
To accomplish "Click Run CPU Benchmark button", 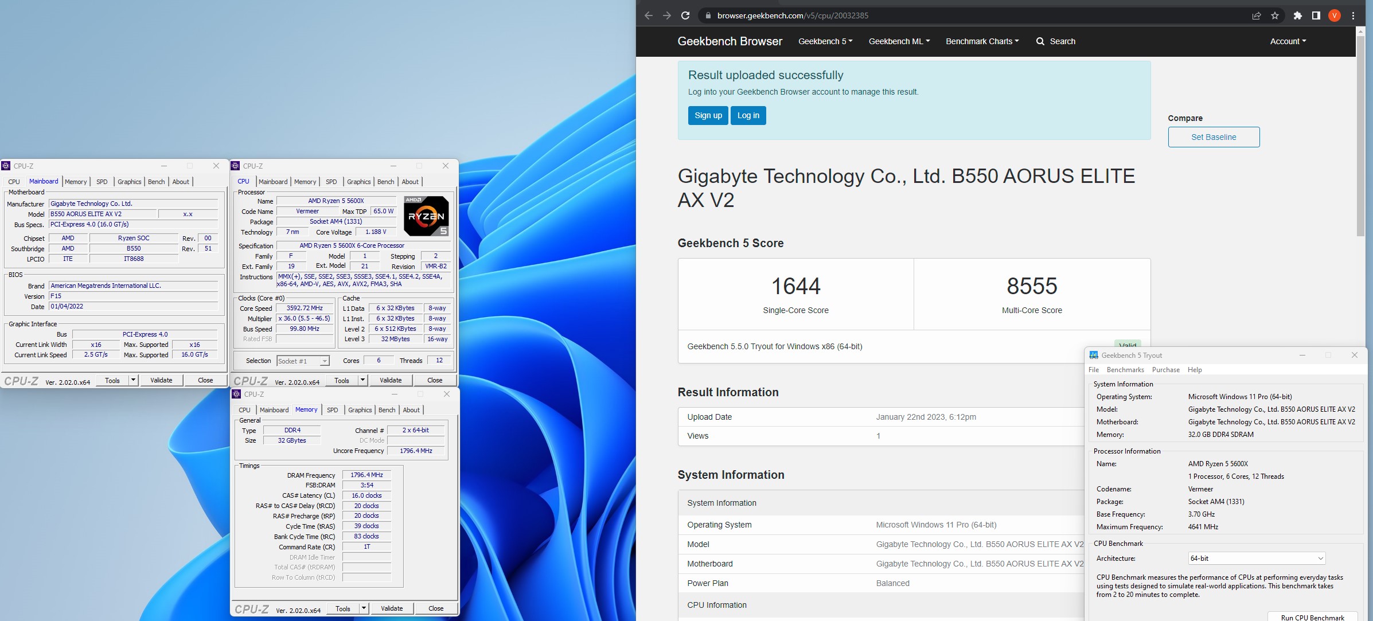I will pyautogui.click(x=1312, y=617).
